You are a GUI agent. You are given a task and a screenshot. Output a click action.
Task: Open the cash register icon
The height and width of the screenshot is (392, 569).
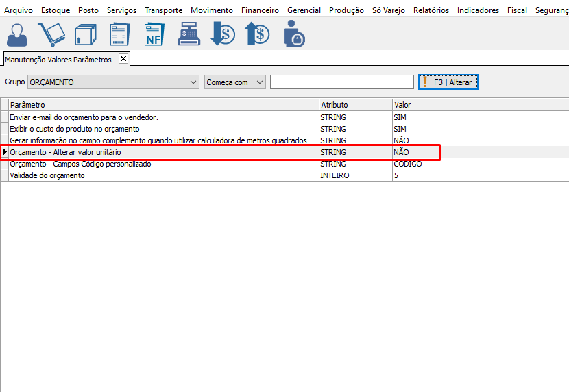point(189,34)
